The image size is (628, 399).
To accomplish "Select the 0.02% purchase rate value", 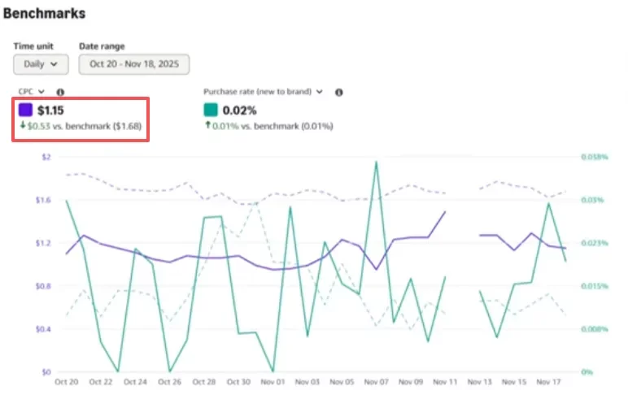I will tap(240, 110).
